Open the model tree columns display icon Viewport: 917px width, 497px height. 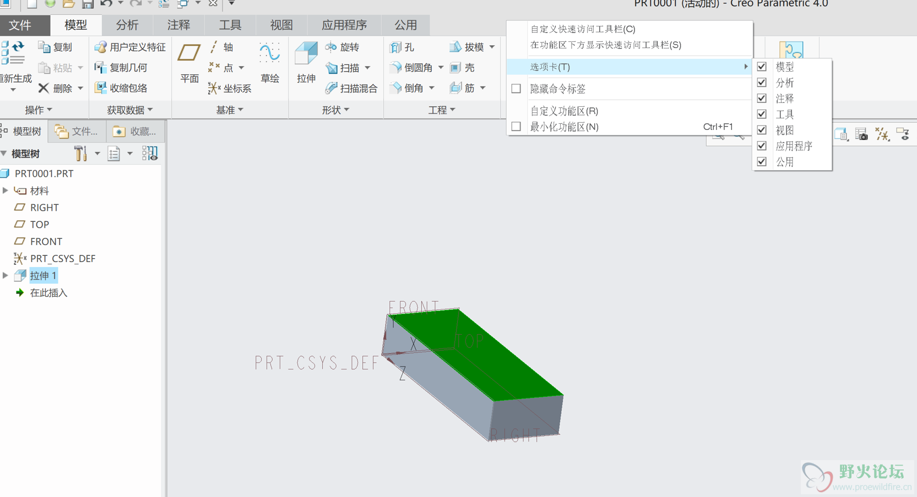click(x=150, y=154)
